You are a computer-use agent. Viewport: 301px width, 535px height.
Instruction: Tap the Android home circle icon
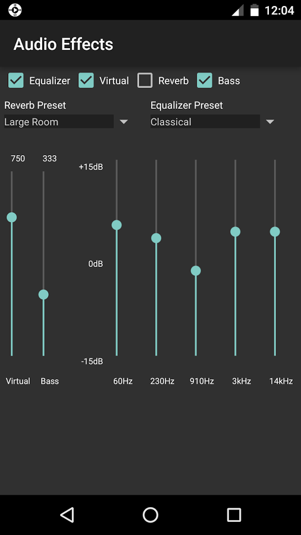[x=150, y=515]
